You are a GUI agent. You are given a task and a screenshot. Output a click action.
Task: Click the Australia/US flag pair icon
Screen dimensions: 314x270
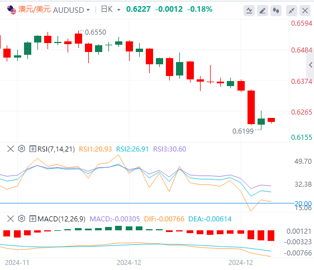(12, 10)
